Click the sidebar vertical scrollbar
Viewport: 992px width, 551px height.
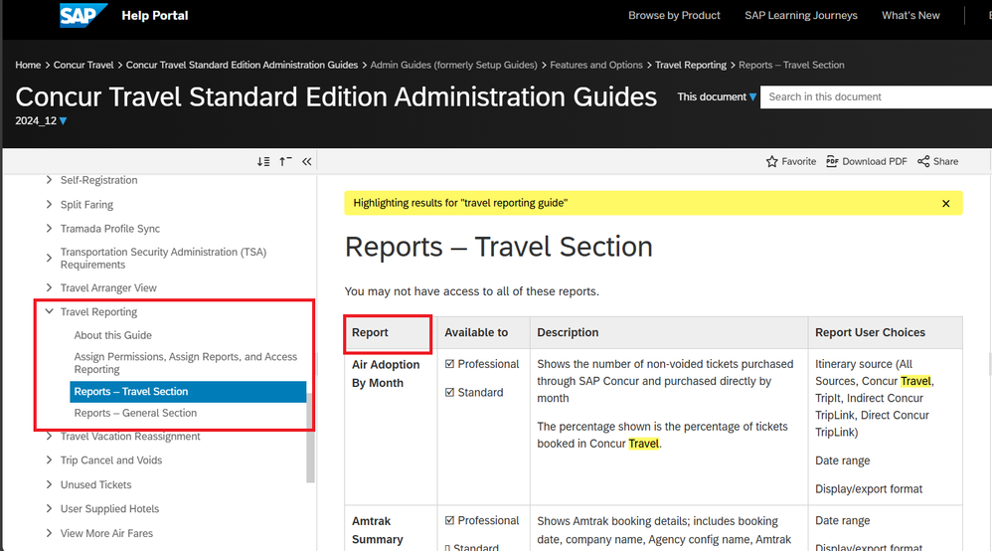click(310, 439)
